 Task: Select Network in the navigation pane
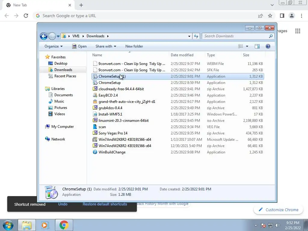click(x=58, y=139)
